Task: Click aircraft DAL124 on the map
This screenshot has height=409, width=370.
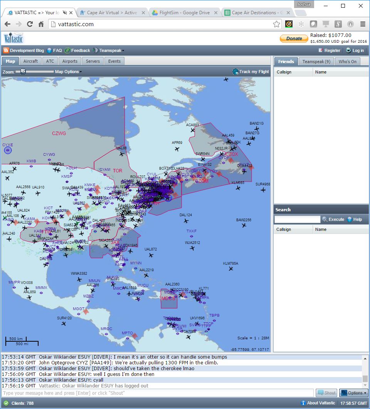Action: click(x=186, y=221)
